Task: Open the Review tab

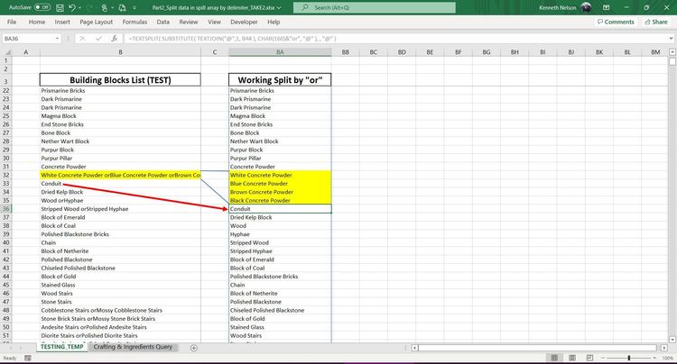Action: click(189, 22)
